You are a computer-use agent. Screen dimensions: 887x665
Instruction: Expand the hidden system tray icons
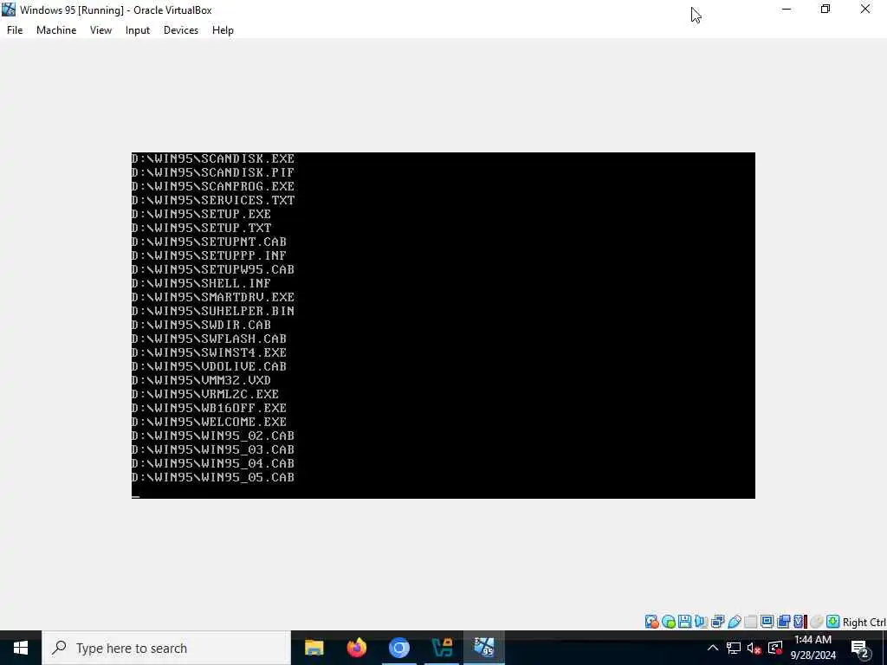coord(713,648)
